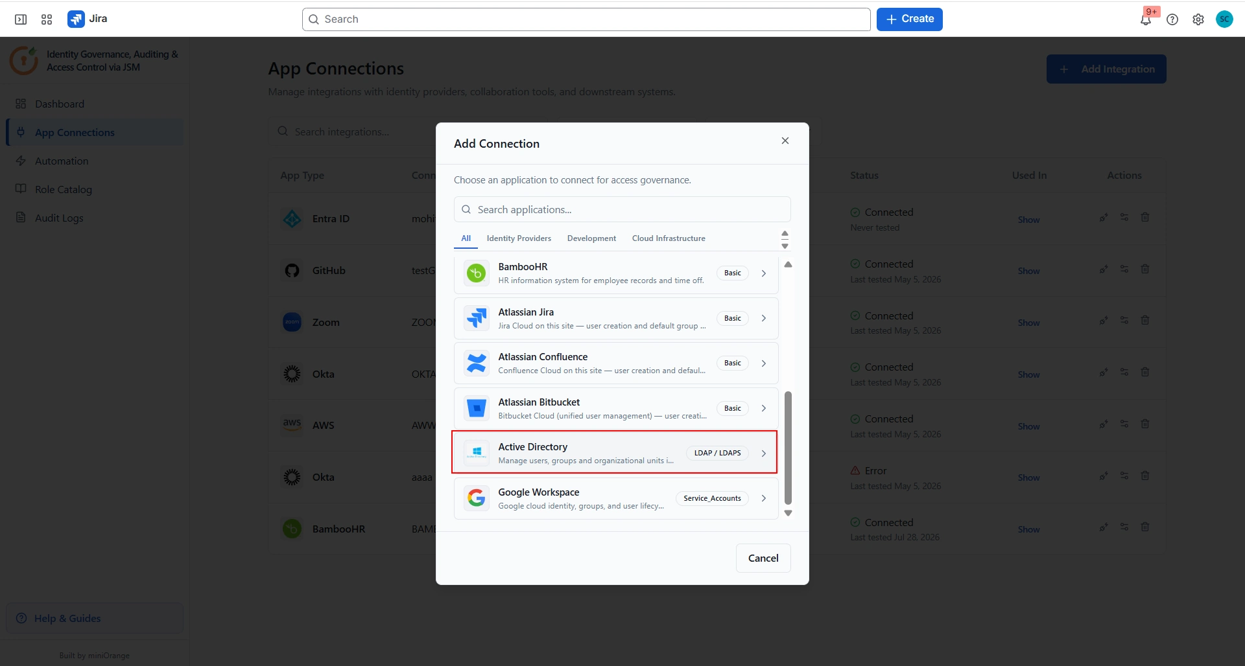The image size is (1245, 666).
Task: Delete the AWS connection trash icon
Action: coord(1145,424)
